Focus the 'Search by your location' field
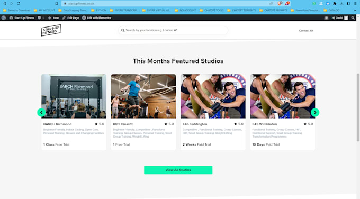Screen dimensions: 360x199 173,30
